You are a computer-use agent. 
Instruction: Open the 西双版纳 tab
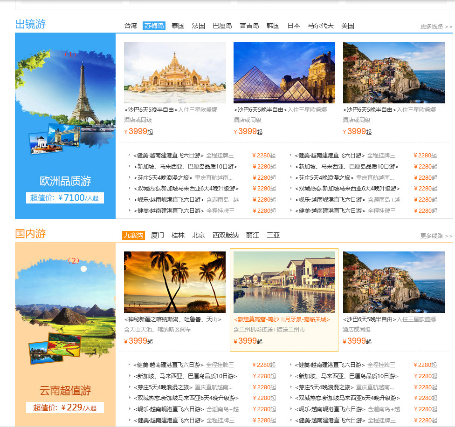pos(226,236)
